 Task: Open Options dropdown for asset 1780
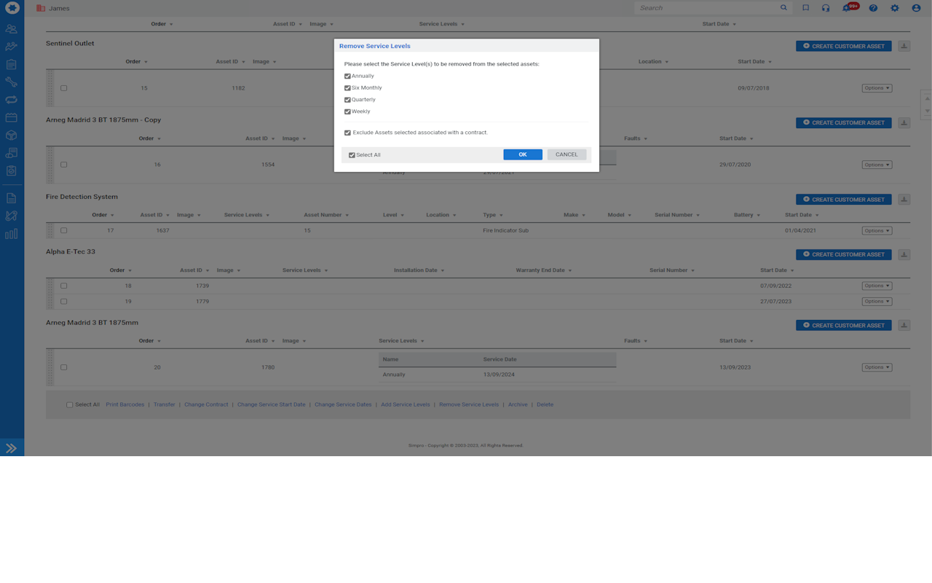[x=877, y=367]
